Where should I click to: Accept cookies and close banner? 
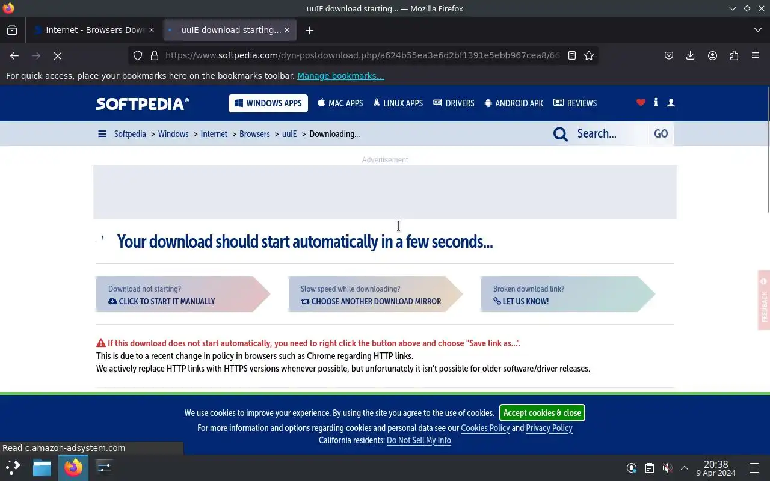coord(542,413)
